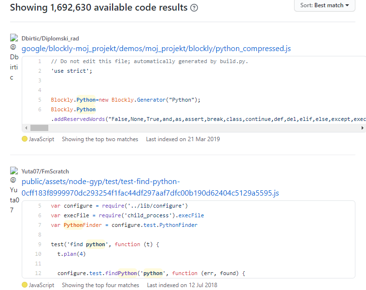
Task: Click the JavaScript language dot for FmScratch result
Action: (25, 285)
